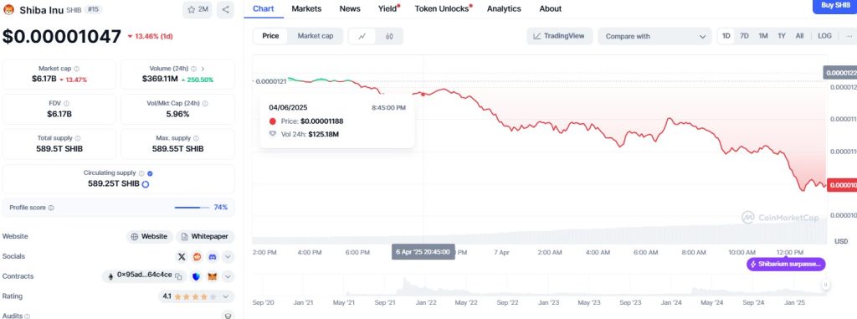Copy the contract address 0×95ad...64c4ce
The image size is (857, 319).
coord(178,276)
